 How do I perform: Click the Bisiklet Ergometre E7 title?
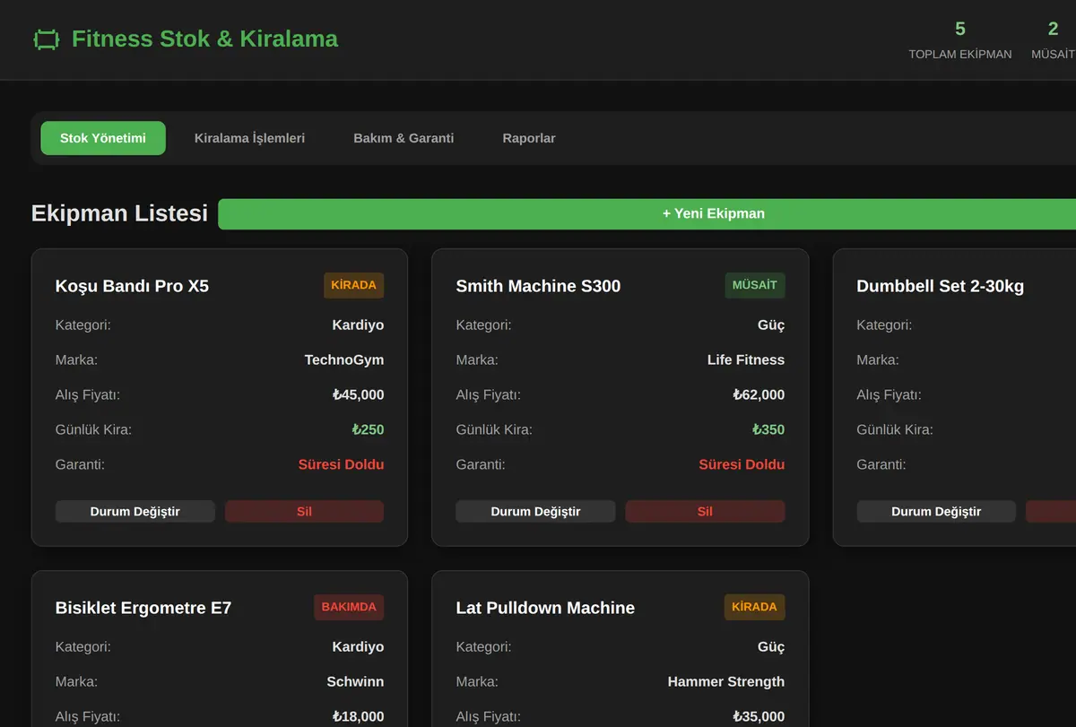point(143,608)
